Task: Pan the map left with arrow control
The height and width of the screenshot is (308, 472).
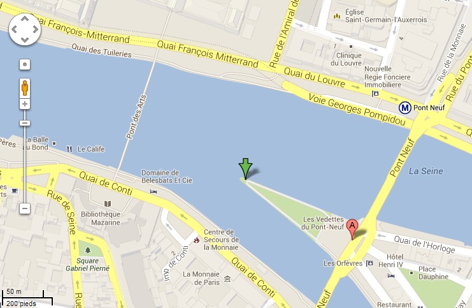Action: click(x=14, y=29)
